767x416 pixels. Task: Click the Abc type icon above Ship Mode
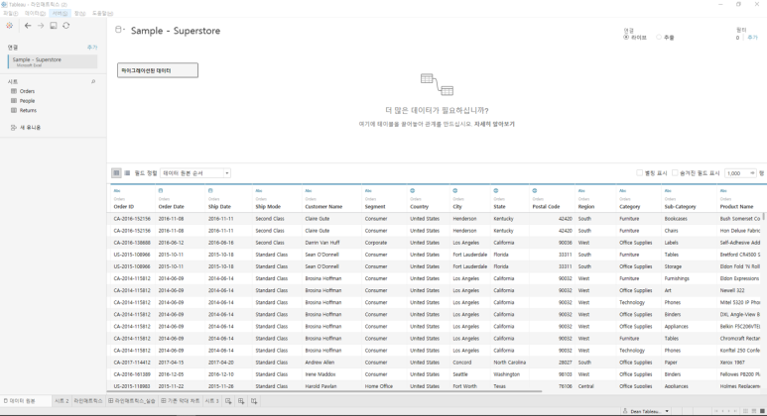coord(259,190)
